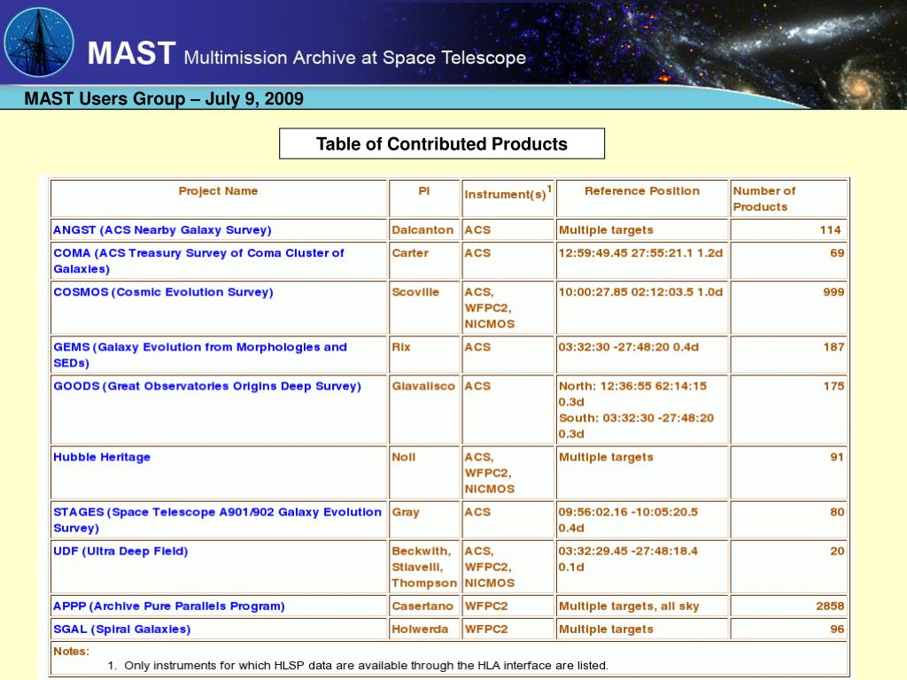
Task: Open the Hubble Heritage project link
Action: (102, 457)
